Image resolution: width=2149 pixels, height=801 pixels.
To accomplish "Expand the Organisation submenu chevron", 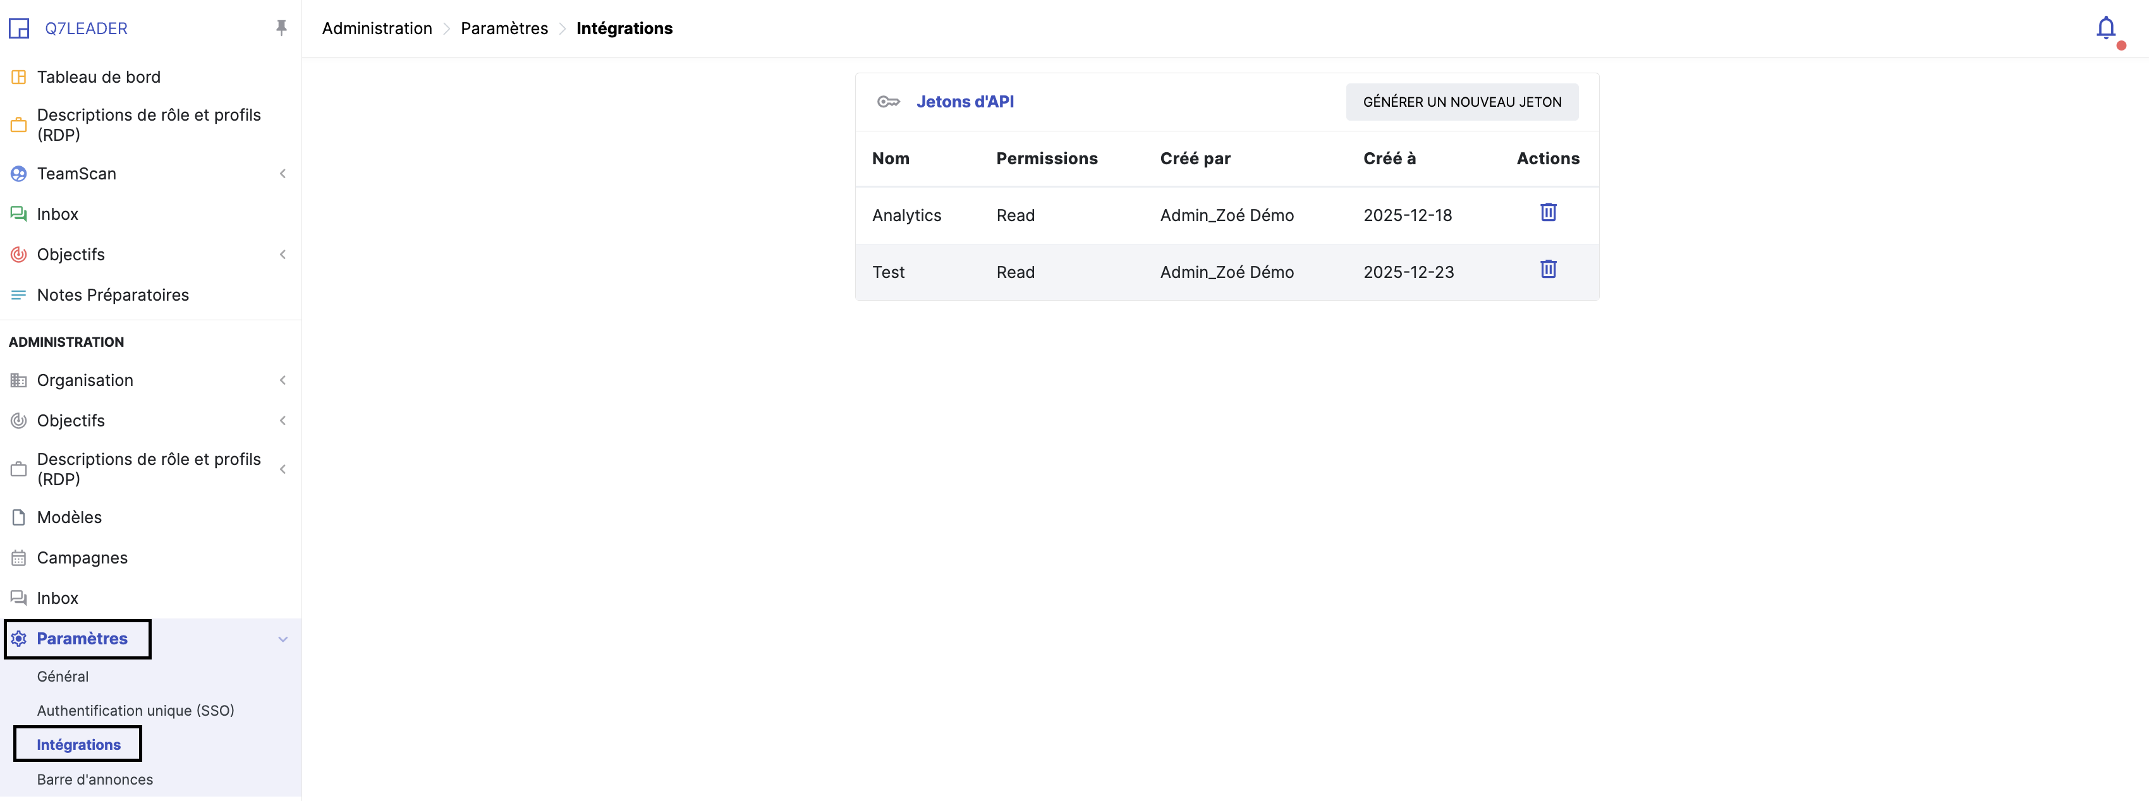I will pos(283,381).
